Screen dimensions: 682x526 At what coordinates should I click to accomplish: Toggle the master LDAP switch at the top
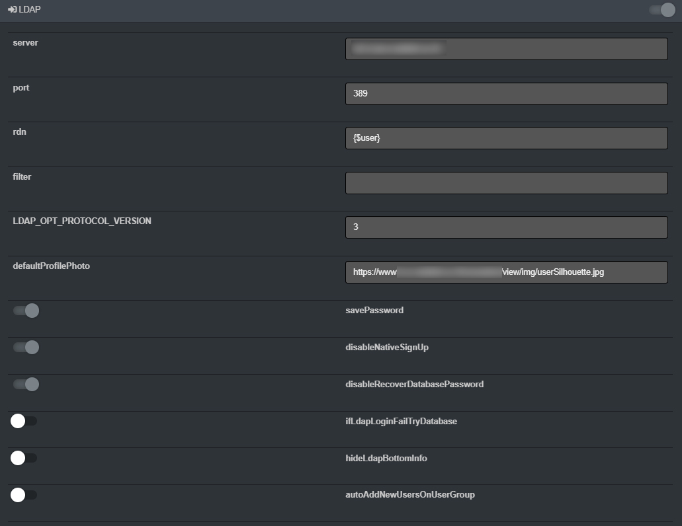click(x=661, y=10)
